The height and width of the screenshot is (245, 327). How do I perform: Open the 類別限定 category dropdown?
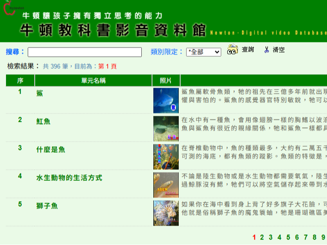pos(204,52)
